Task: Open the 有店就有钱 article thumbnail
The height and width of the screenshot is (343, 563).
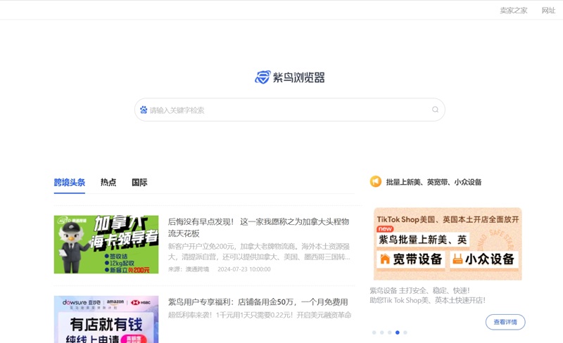Action: pyautogui.click(x=106, y=319)
